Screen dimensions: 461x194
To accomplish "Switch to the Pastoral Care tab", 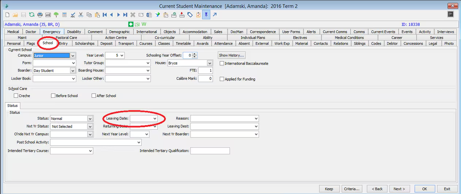I will (66, 38).
